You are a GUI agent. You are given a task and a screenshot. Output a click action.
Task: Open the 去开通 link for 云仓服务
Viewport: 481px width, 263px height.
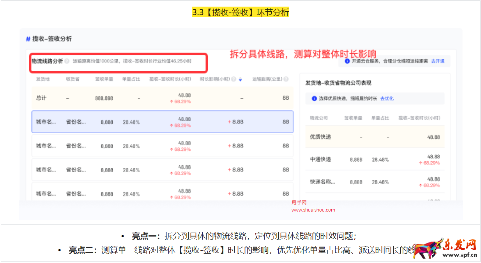pos(438,62)
